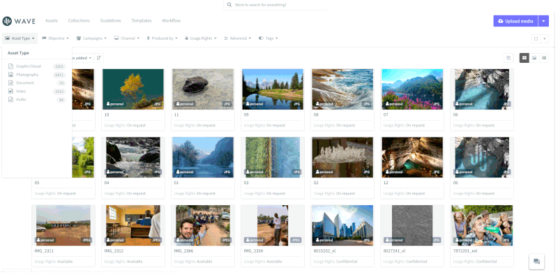Image resolution: width=558 pixels, height=275 pixels.
Task: Toggle the sort order icon
Action: [x=99, y=58]
